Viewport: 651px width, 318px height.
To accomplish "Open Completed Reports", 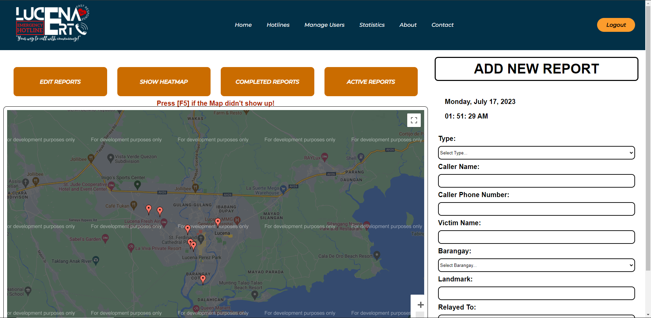I will click(x=267, y=82).
